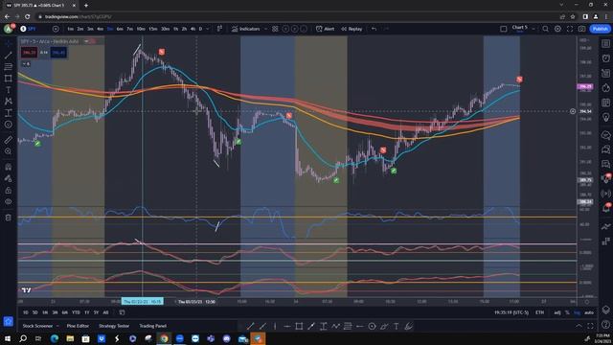This screenshot has height=345, width=613.
Task: Toggle adj price adjustment option
Action: click(557, 312)
